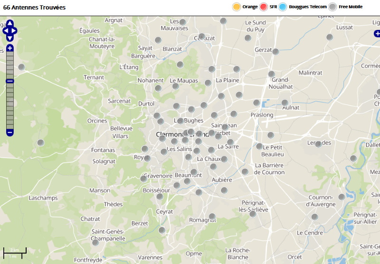Select the antenna marker near Aulnat
The width and height of the screenshot is (380, 264).
point(285,103)
